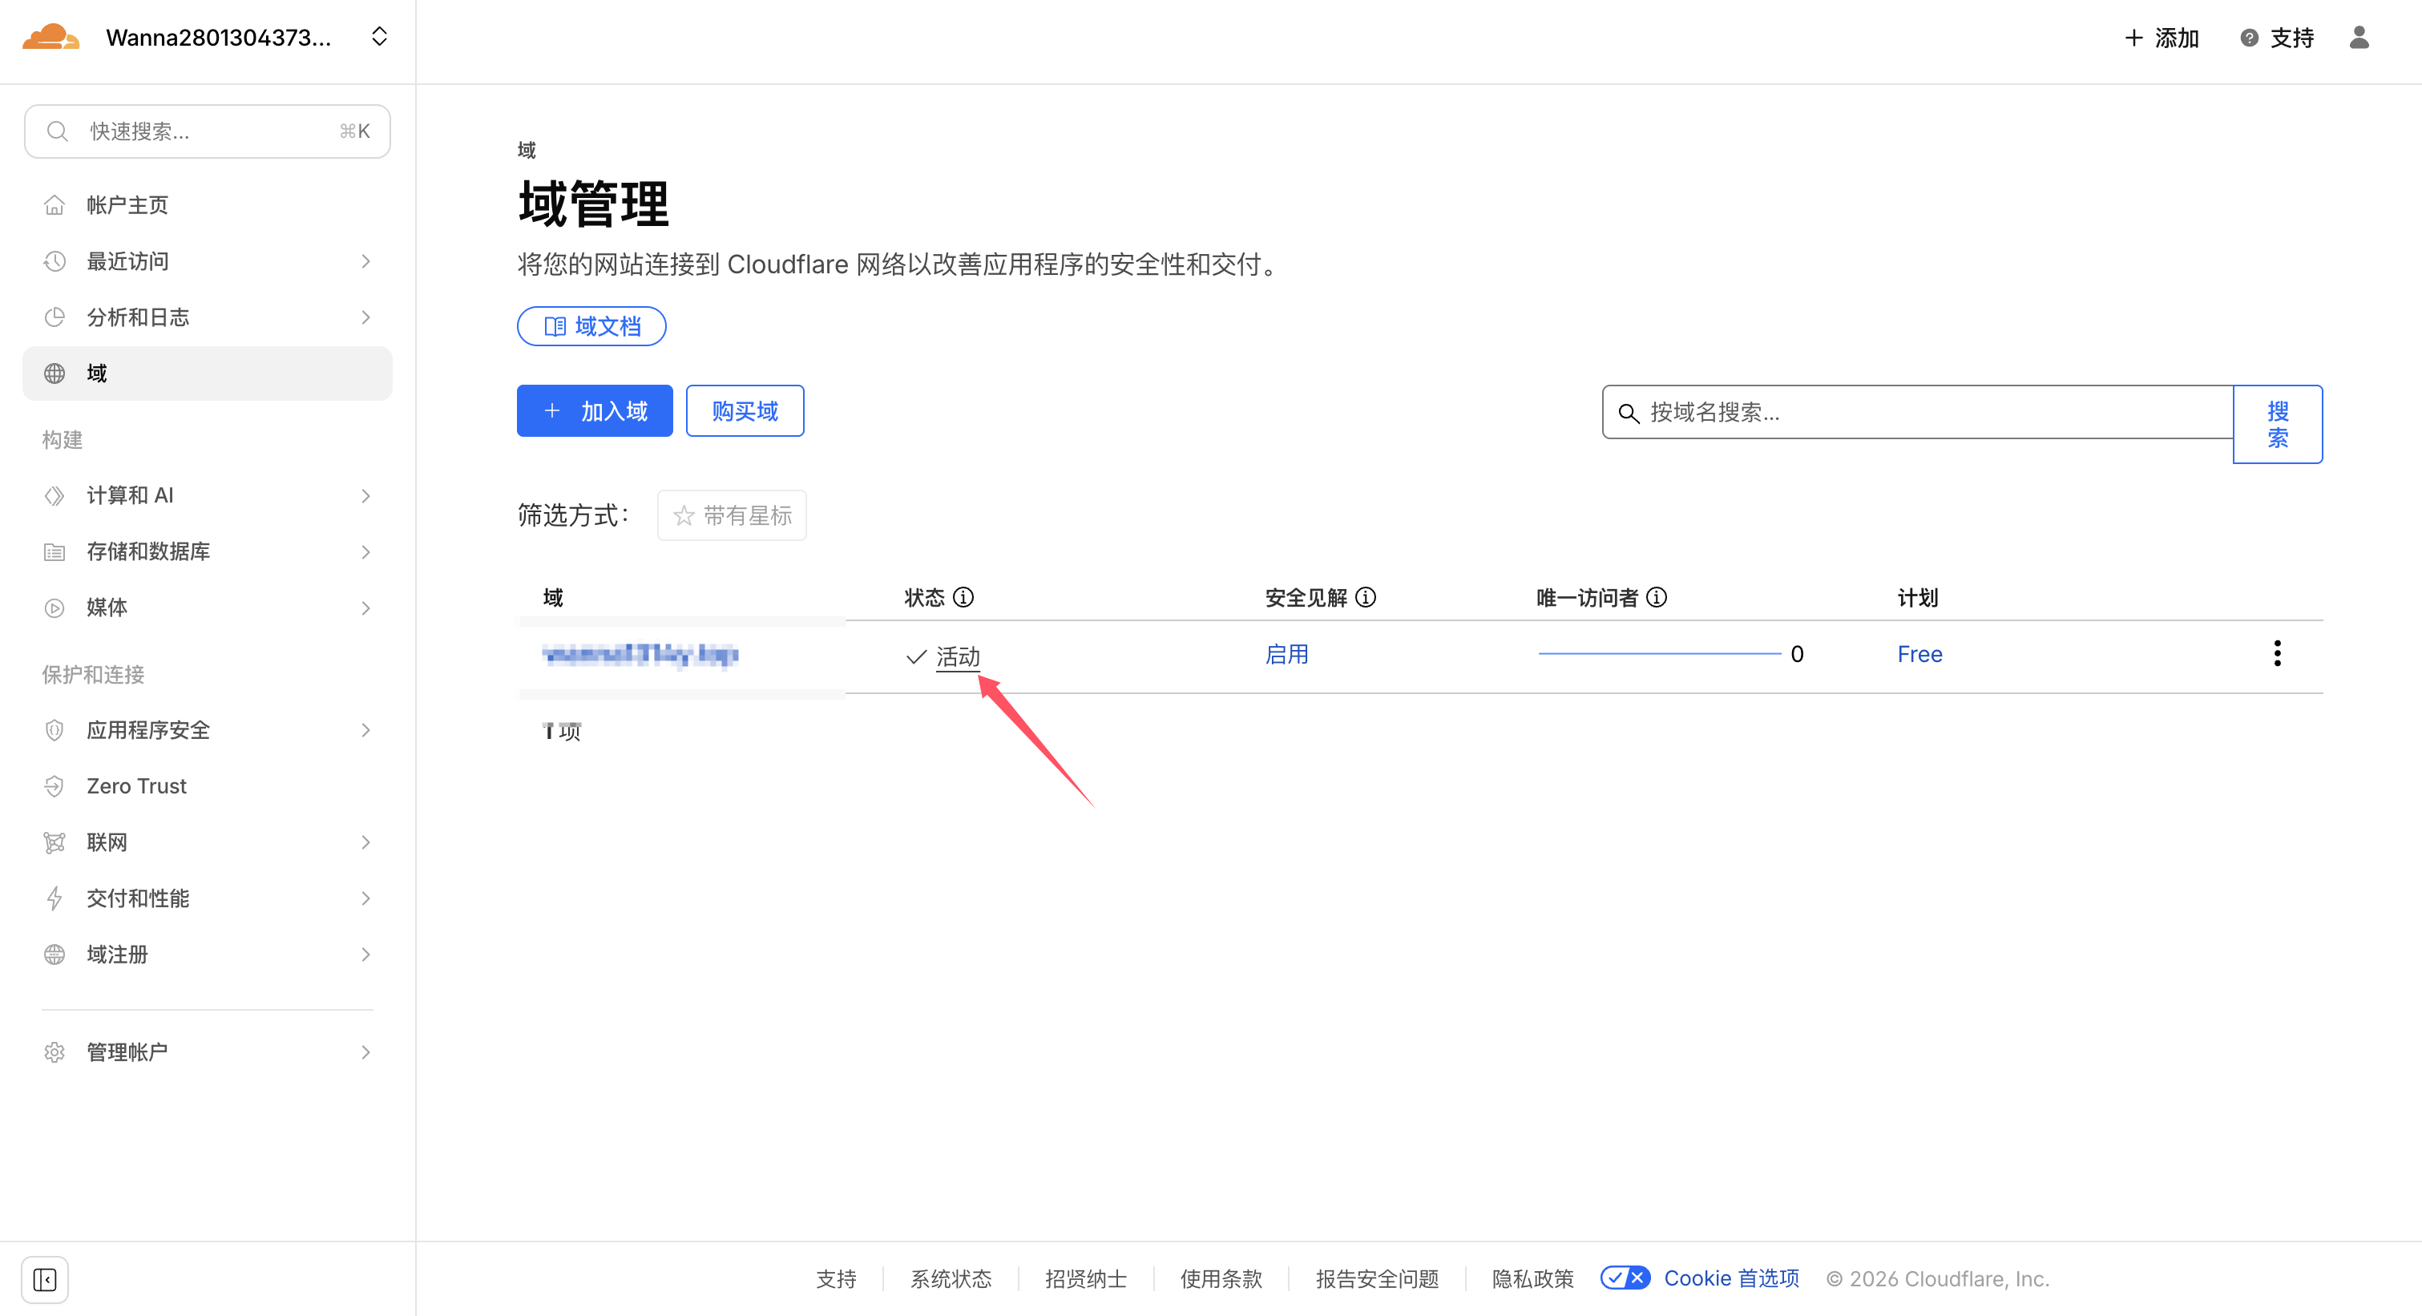Viewport: 2422px width, 1316px height.
Task: Click the 加入域 button
Action: 594,411
